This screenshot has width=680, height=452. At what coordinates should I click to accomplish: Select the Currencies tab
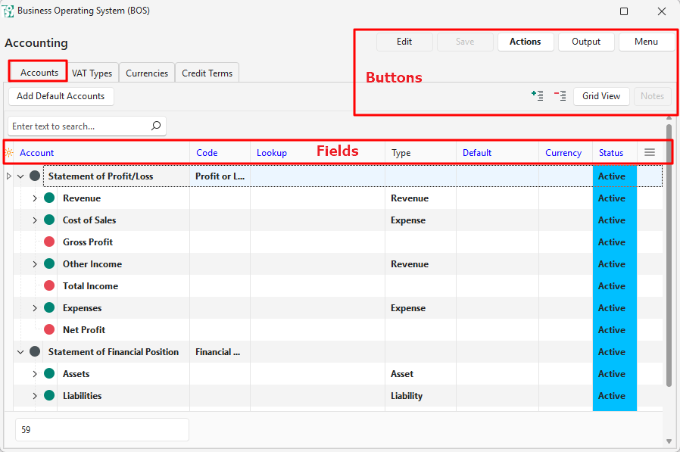147,73
